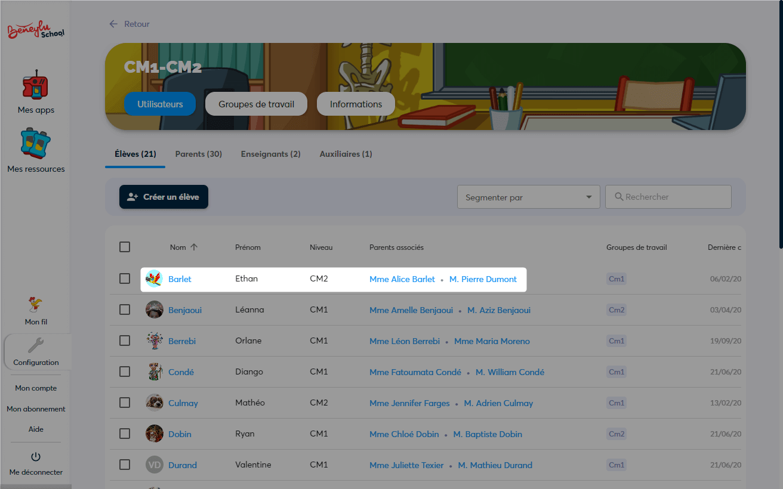Check the box for Barlet row

pos(125,278)
